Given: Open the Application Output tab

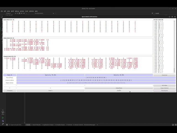Looking at the screenshot, I should (x=48, y=125).
